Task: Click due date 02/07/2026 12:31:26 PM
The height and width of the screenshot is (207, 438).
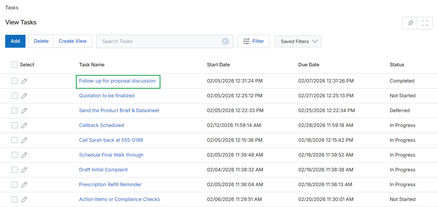Action: click(x=326, y=81)
